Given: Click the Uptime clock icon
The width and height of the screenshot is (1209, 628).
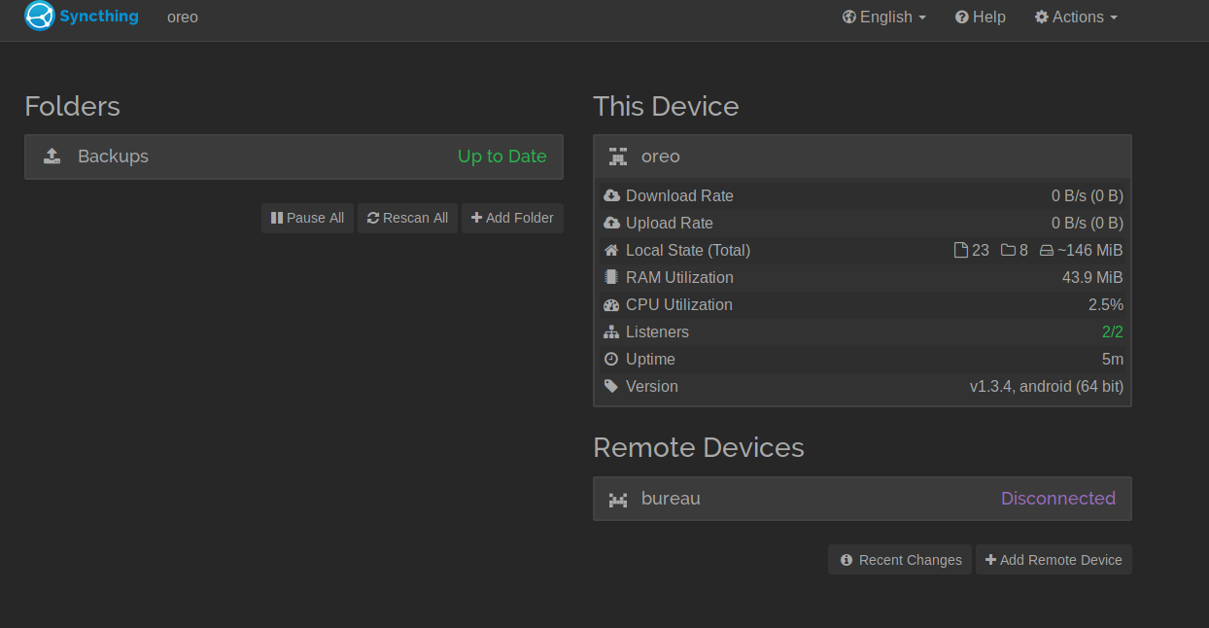Looking at the screenshot, I should 611,359.
